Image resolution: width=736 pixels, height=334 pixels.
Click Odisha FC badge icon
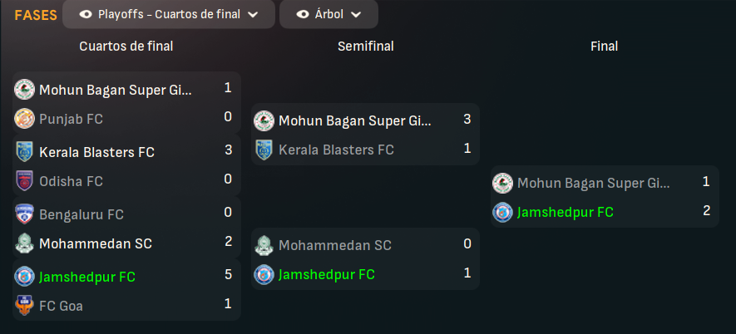click(24, 181)
